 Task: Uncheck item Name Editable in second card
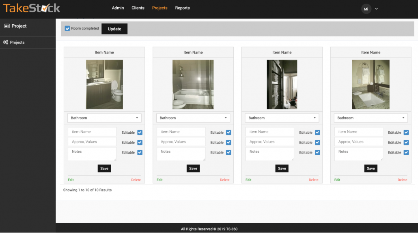[228, 133]
